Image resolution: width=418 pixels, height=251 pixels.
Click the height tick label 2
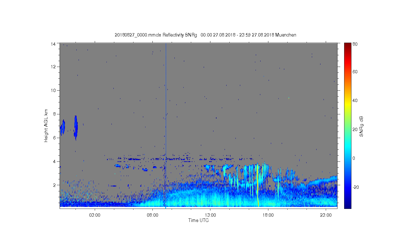click(54, 185)
